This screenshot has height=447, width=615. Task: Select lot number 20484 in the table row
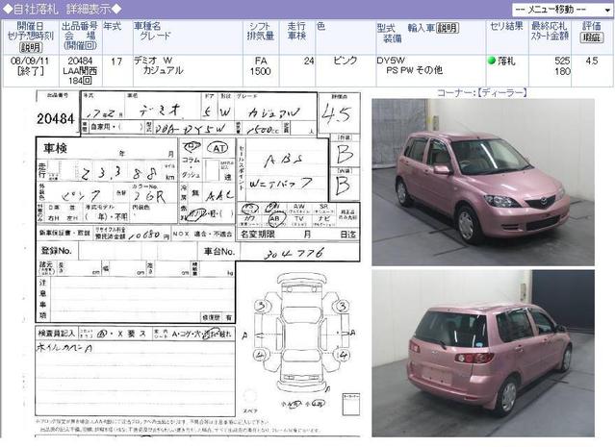tap(80, 61)
